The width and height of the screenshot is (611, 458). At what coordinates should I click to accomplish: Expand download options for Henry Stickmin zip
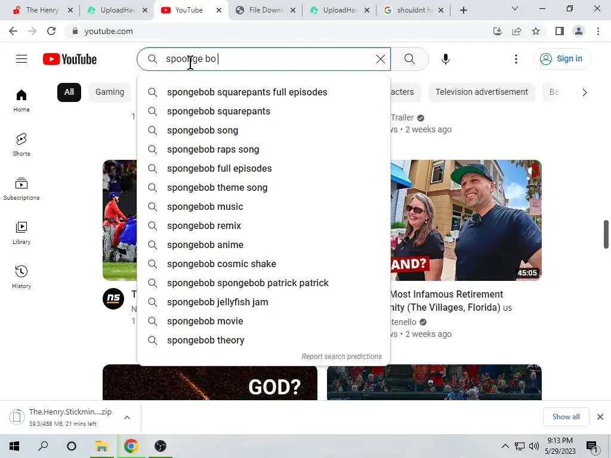coord(127,417)
